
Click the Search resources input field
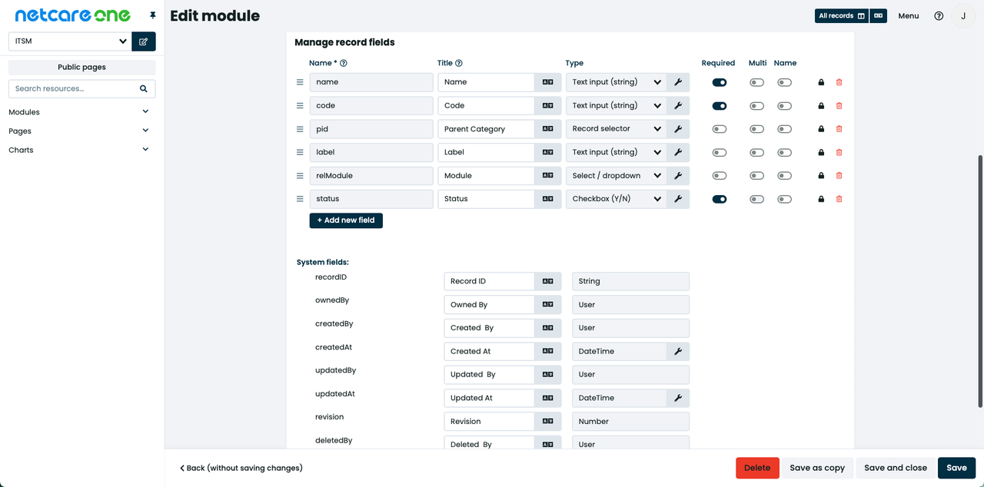click(75, 89)
